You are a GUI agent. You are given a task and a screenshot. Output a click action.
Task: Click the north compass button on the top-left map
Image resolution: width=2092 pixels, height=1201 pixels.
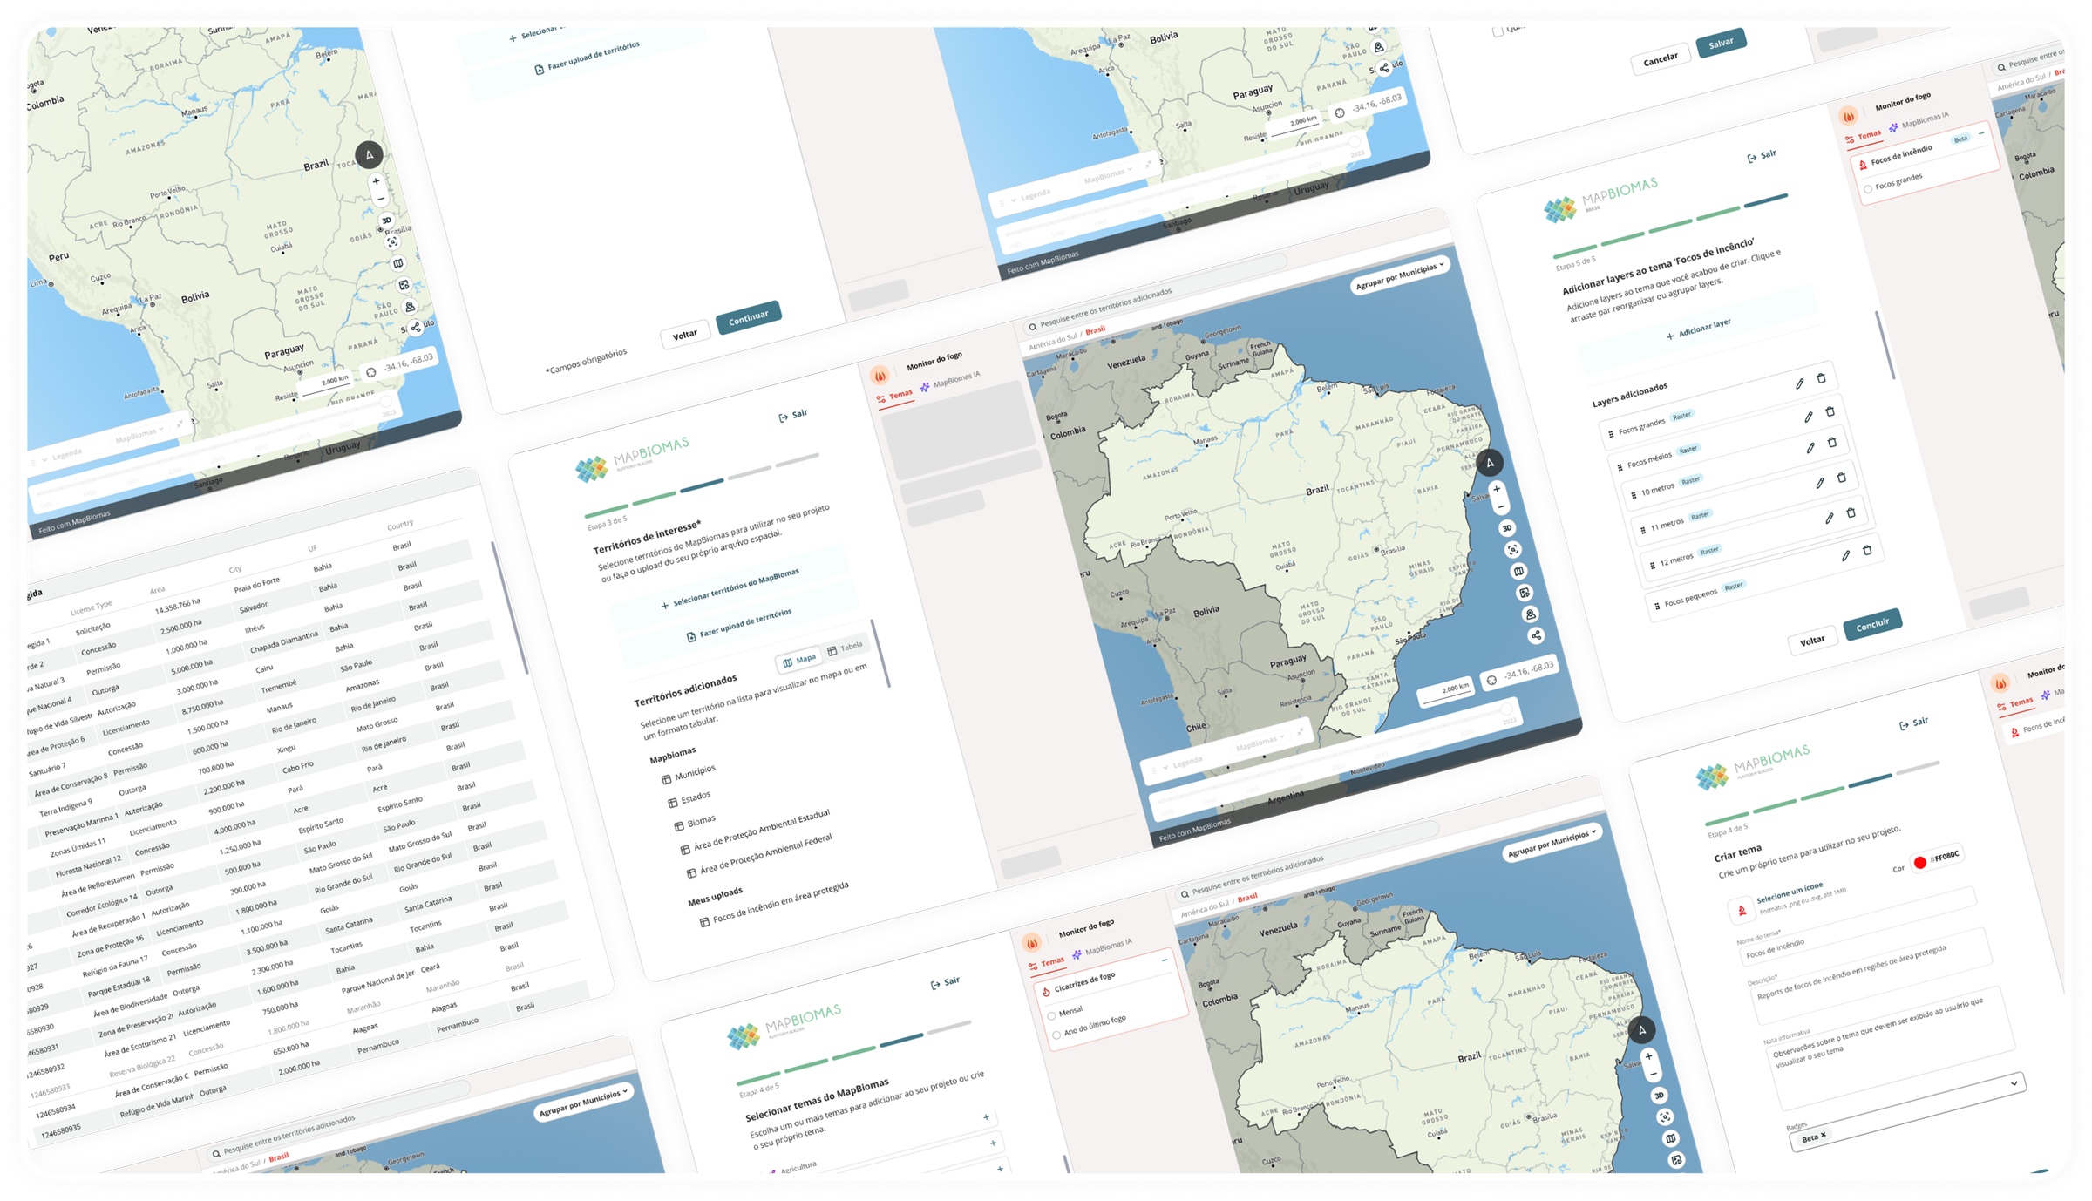pos(370,155)
